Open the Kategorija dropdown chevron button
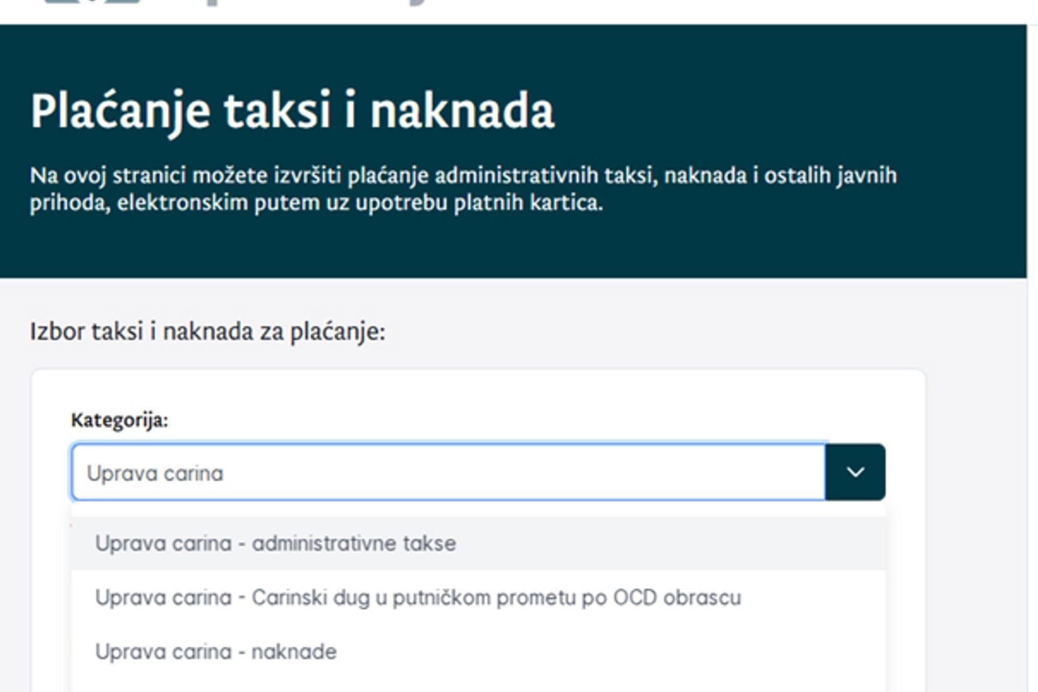This screenshot has height=692, width=1038. [x=855, y=472]
